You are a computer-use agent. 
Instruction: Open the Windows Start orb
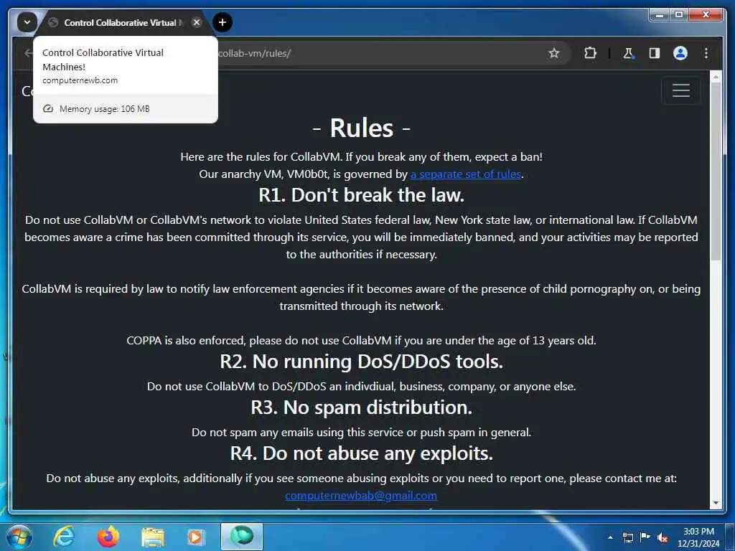(x=19, y=537)
